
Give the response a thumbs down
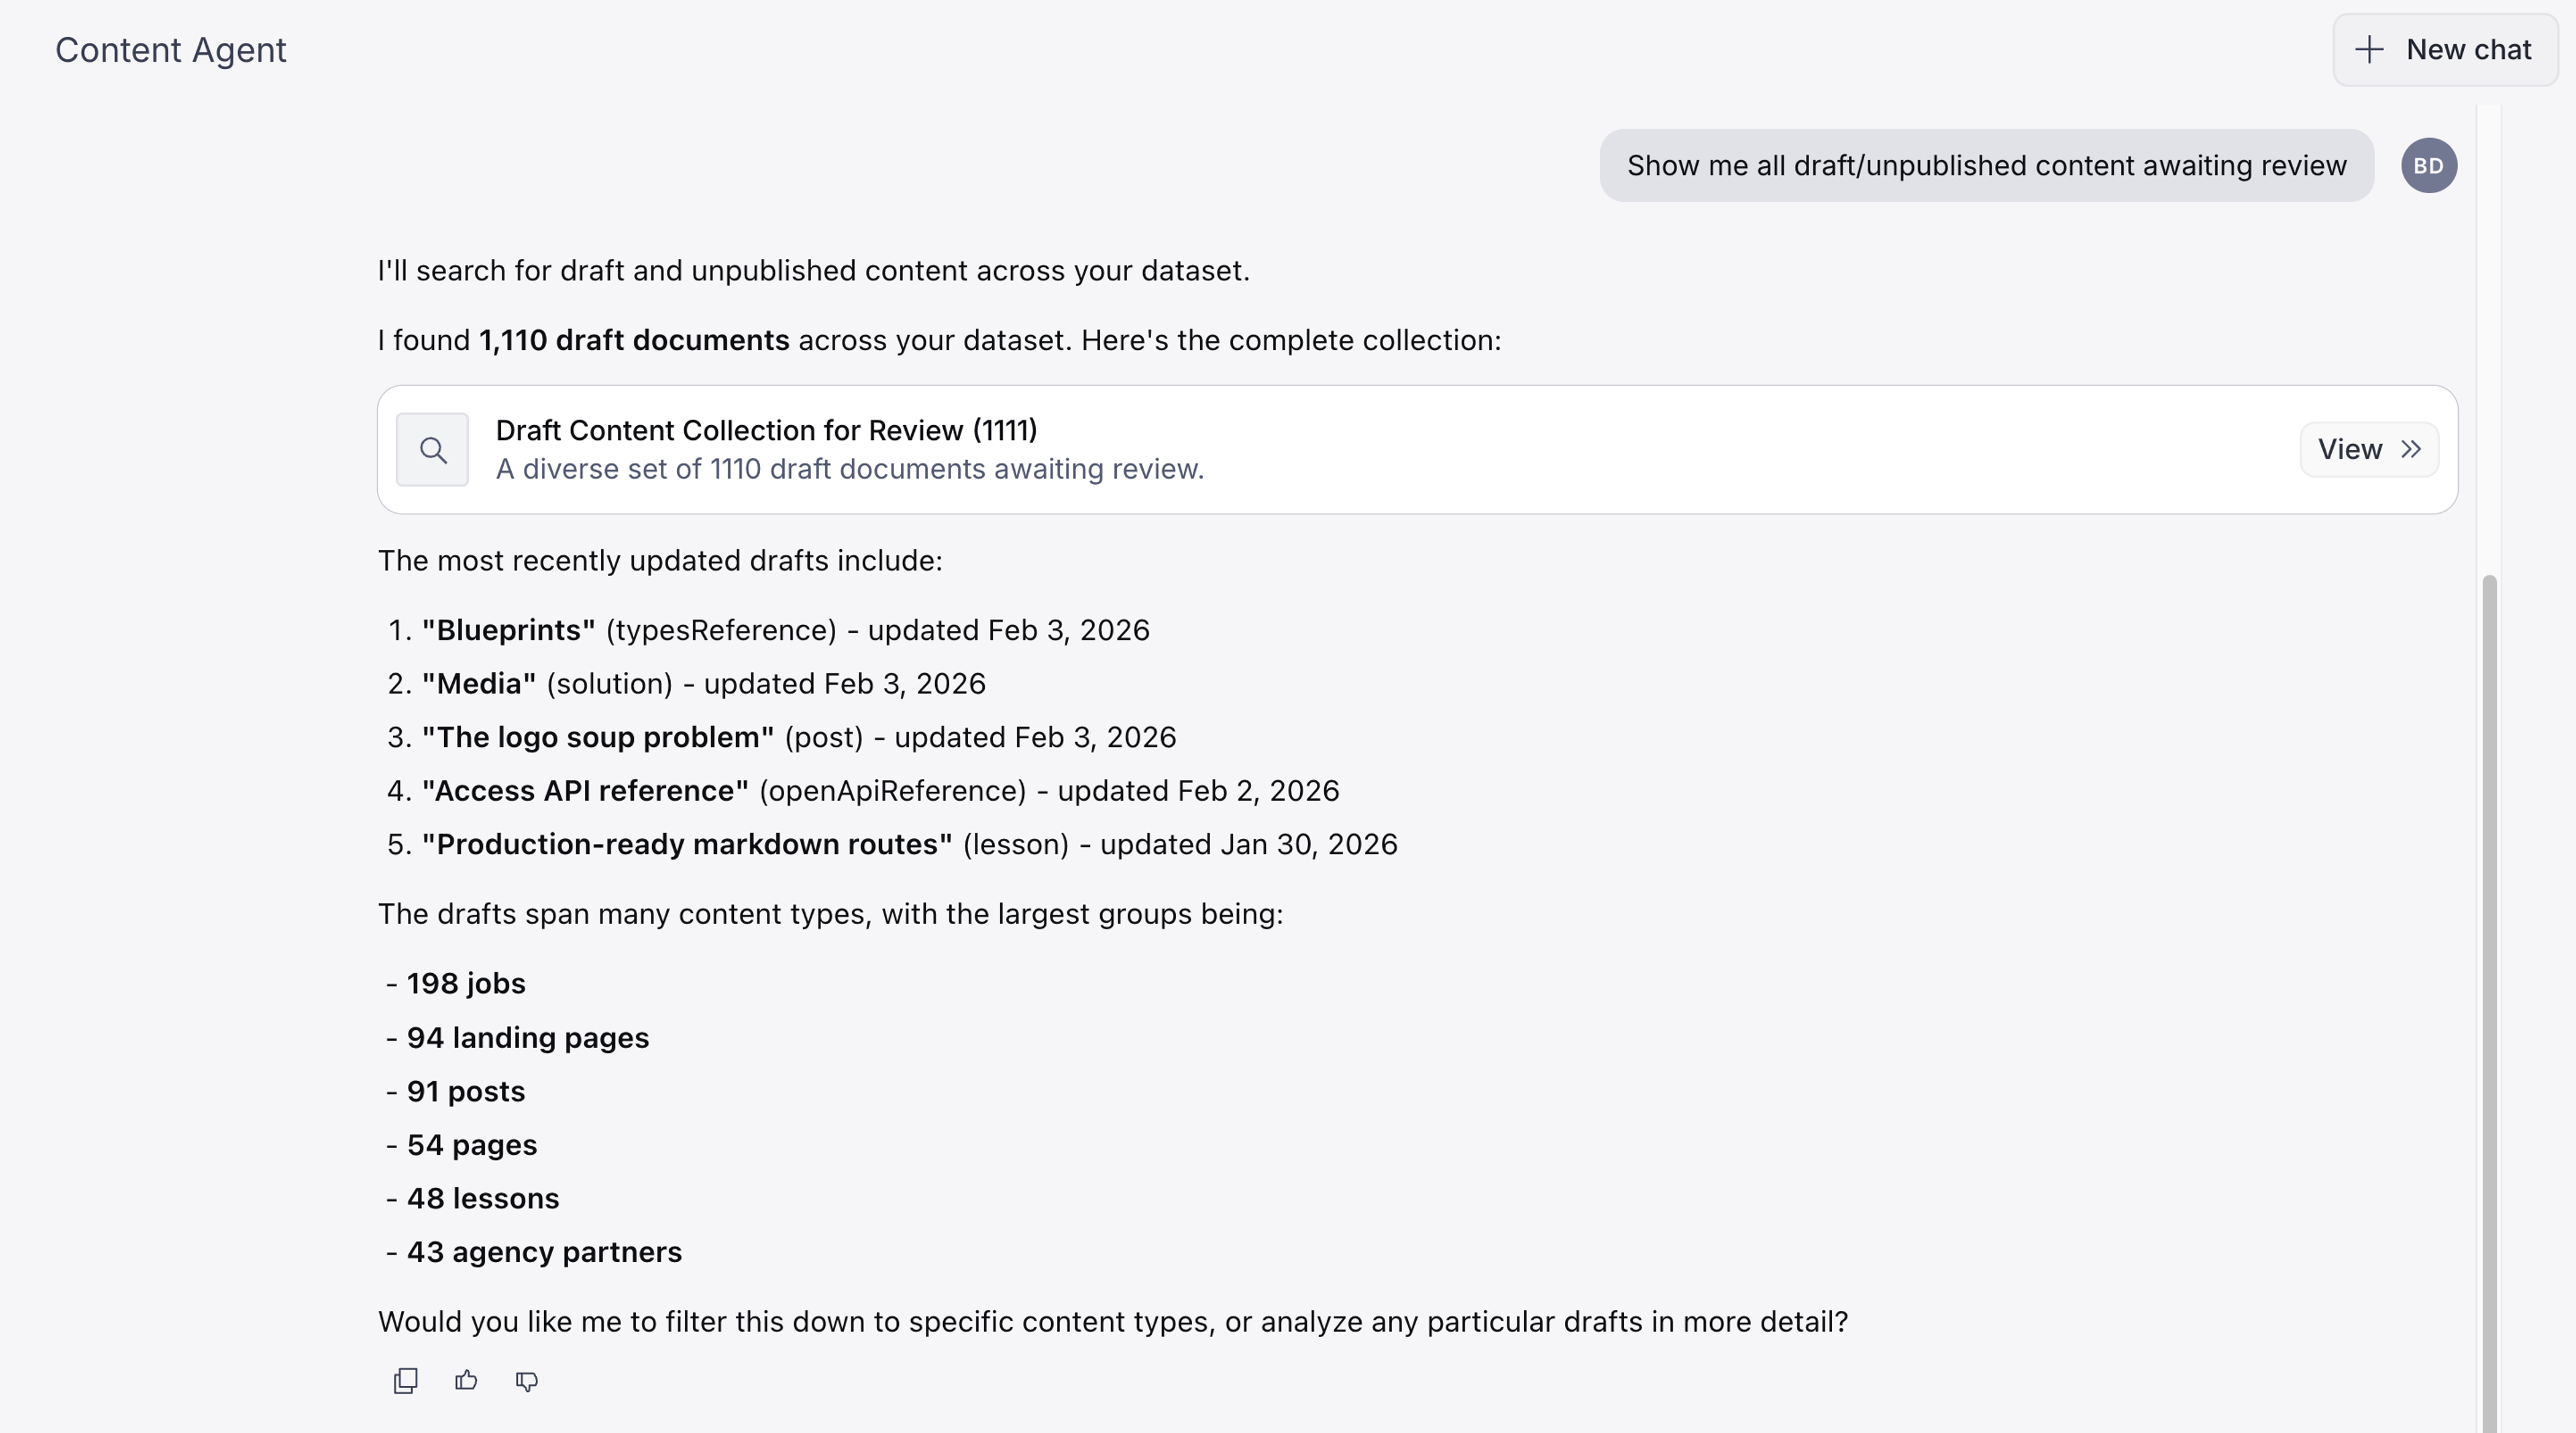527,1380
